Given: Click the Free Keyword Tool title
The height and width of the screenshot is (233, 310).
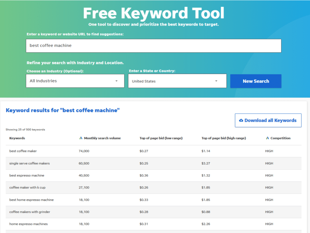Looking at the screenshot, I should [154, 13].
